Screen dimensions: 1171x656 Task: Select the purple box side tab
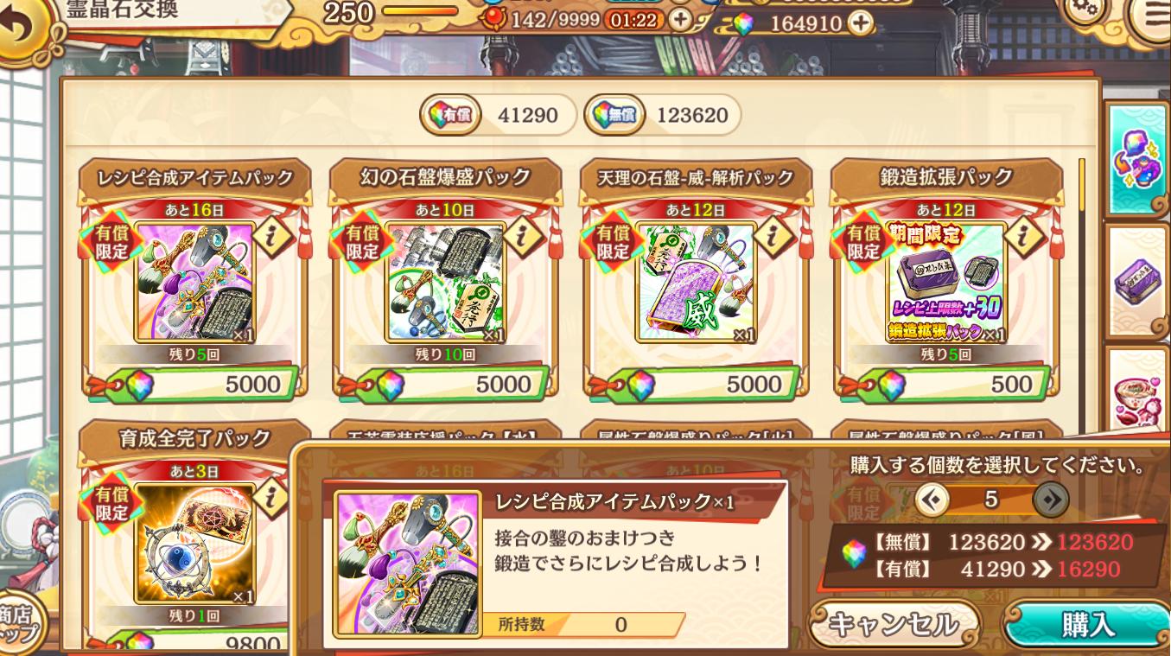(1139, 283)
